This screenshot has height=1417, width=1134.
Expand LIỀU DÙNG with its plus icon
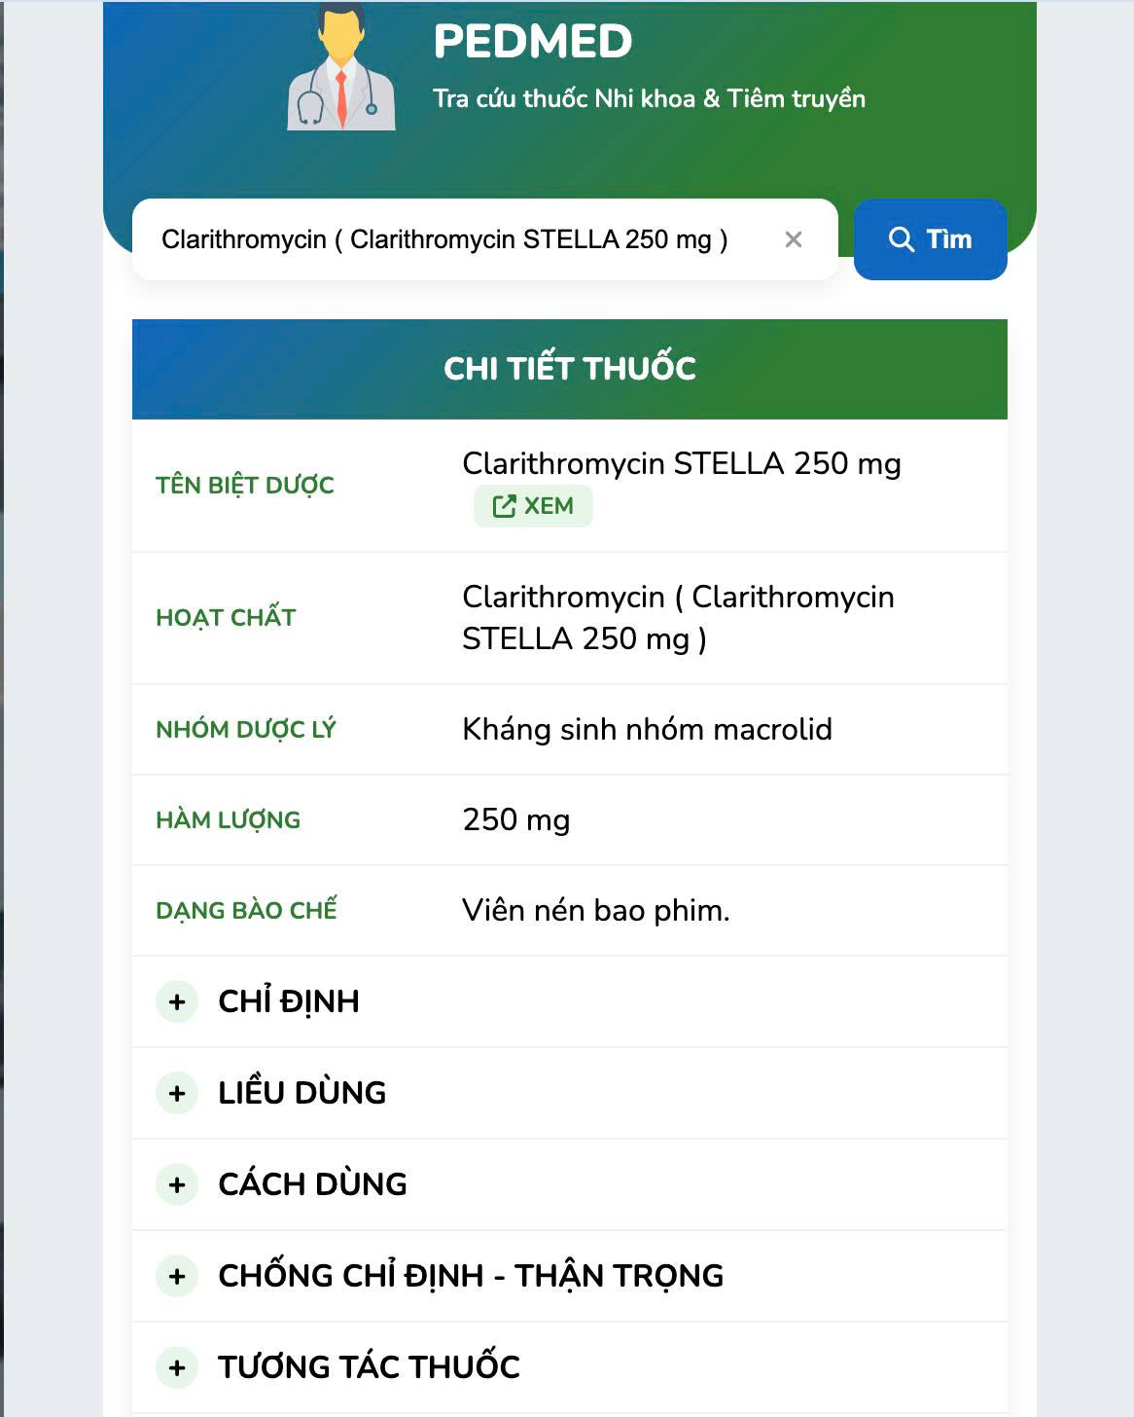(177, 1093)
